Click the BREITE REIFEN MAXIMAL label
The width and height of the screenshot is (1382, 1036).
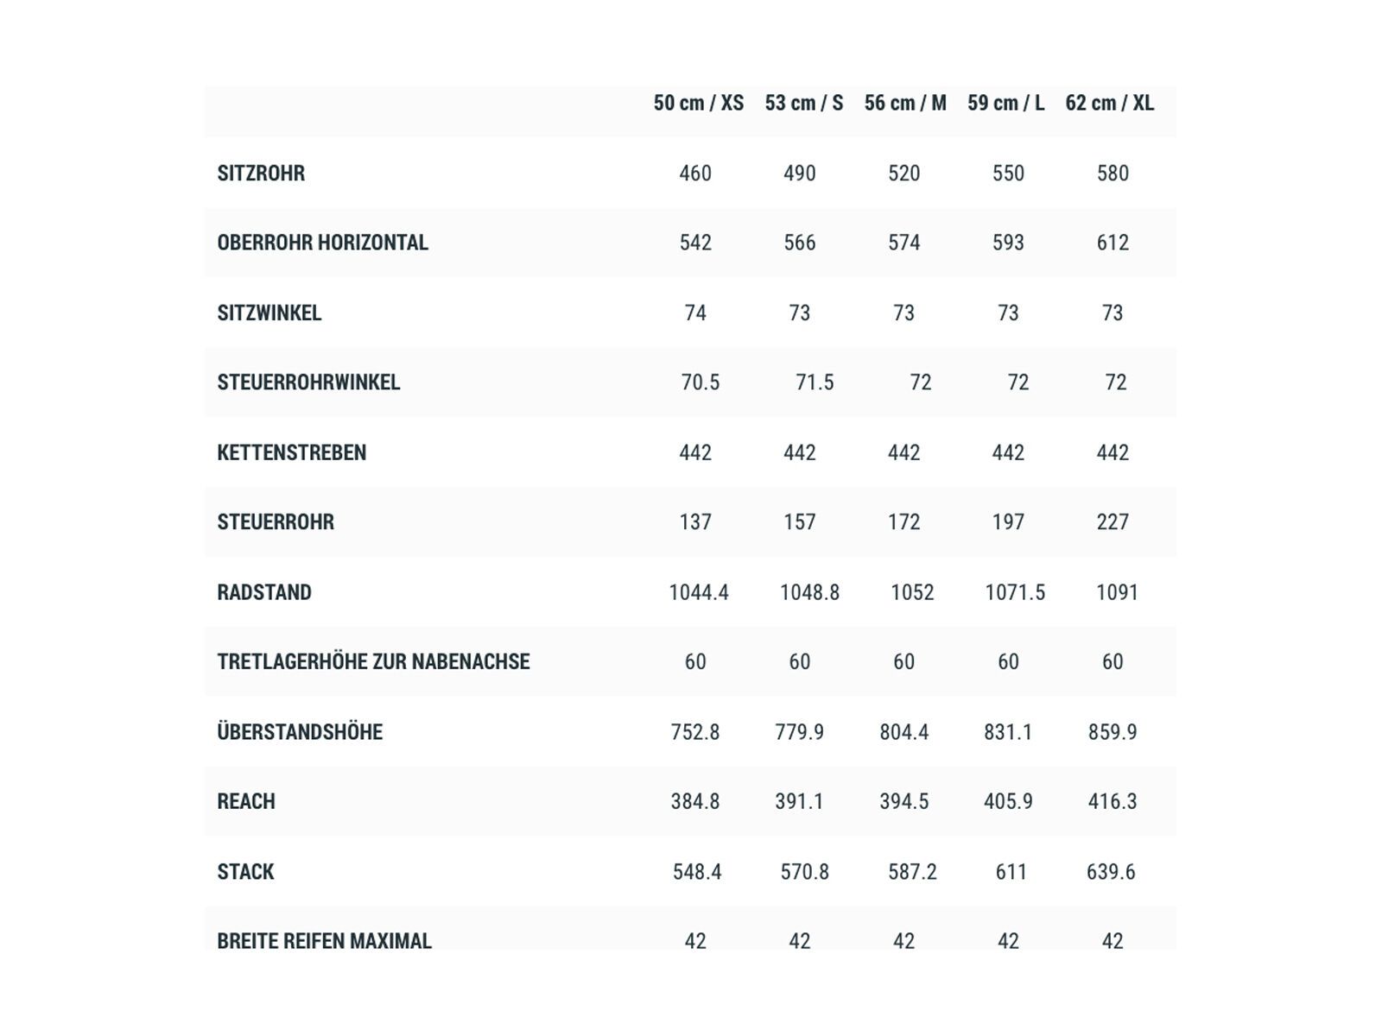coord(324,940)
